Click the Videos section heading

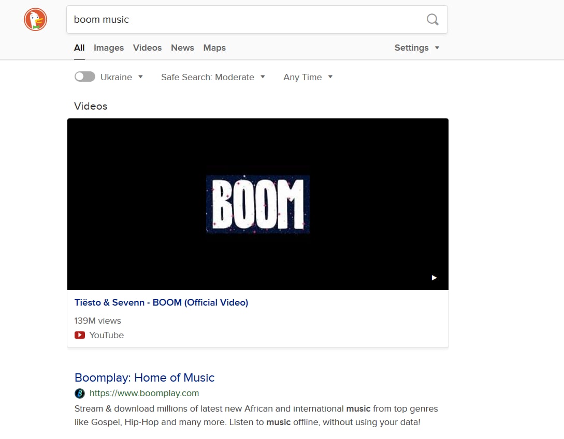coord(91,107)
